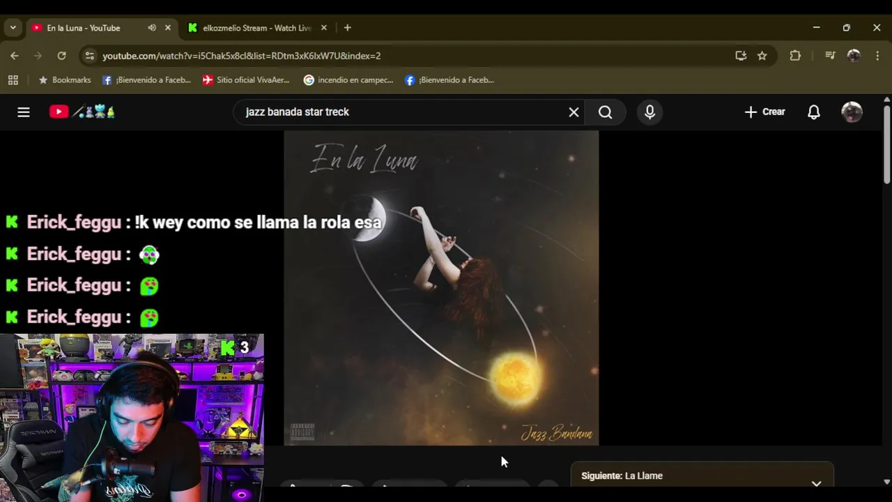Restore down the Chrome window
892x502 pixels.
pyautogui.click(x=847, y=28)
